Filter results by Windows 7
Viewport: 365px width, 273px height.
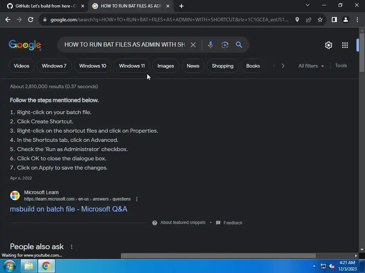[54, 66]
